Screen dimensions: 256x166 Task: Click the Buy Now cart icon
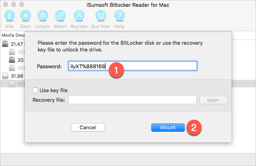101,16
